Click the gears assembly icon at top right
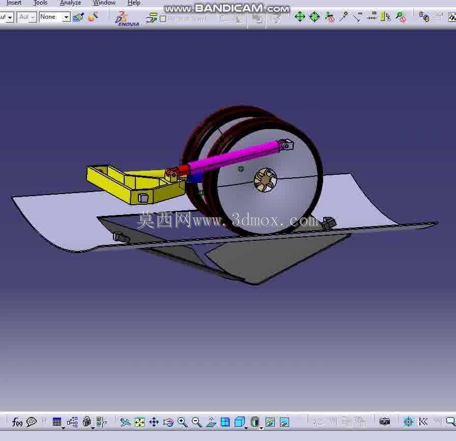 click(x=424, y=17)
